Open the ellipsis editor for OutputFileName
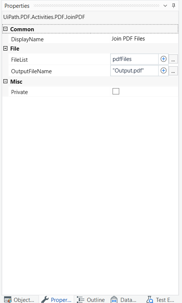This screenshot has height=303, width=182. coord(173,71)
